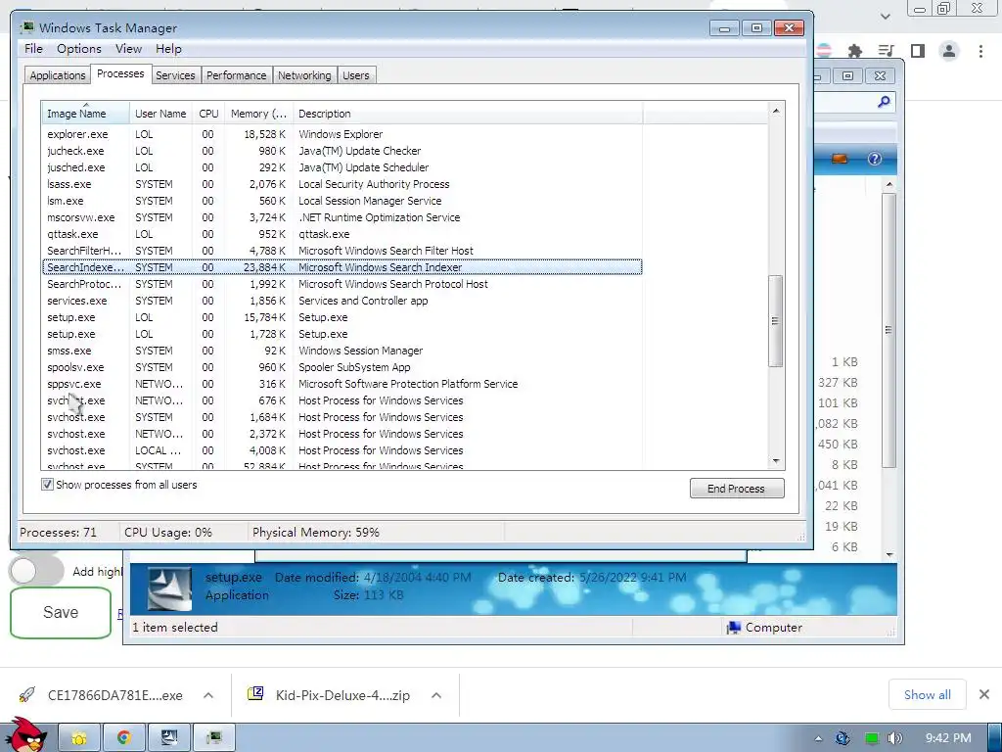Select the SearchIndexer process row
This screenshot has width=1002, height=752.
point(342,267)
